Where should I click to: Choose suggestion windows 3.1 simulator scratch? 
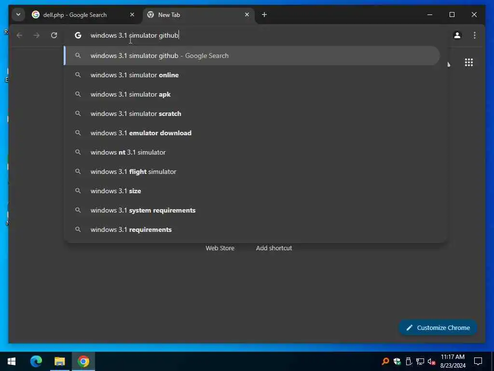coord(252,114)
